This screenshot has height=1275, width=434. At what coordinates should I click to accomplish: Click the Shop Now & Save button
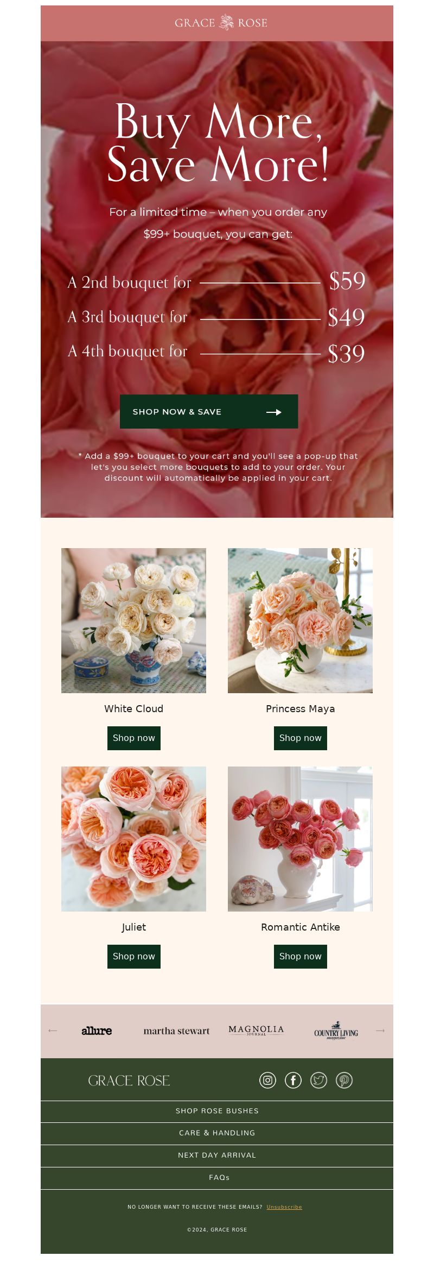(209, 411)
